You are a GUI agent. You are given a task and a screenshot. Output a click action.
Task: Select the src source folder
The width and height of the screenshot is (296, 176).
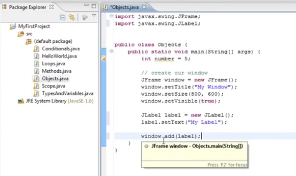(29, 34)
